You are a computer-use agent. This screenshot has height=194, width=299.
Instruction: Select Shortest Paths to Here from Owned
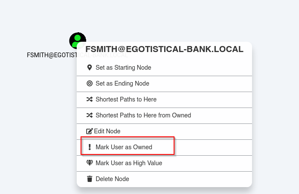[164, 116]
